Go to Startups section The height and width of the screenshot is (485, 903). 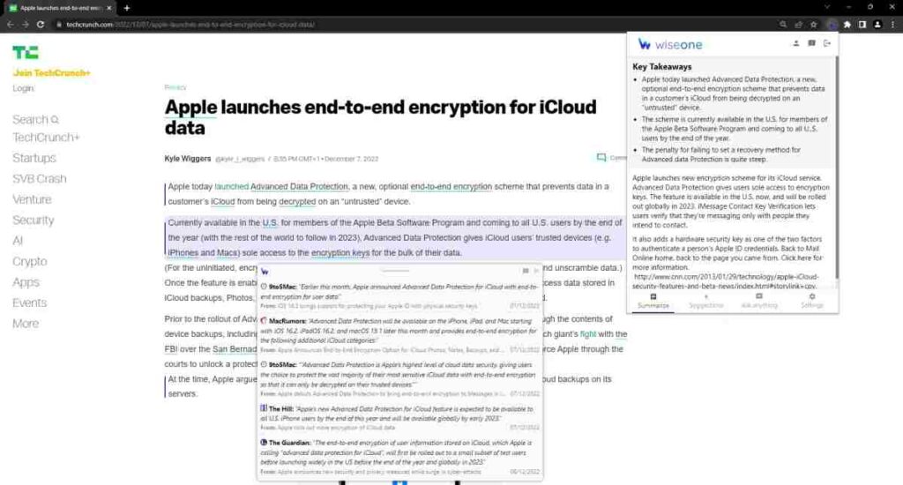click(x=34, y=158)
